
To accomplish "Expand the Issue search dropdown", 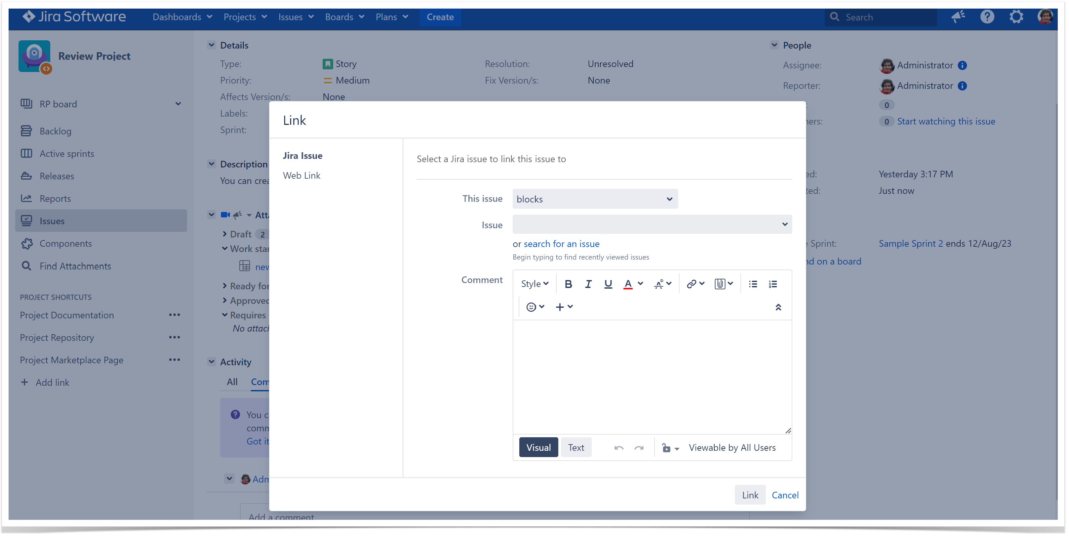I will (x=785, y=224).
